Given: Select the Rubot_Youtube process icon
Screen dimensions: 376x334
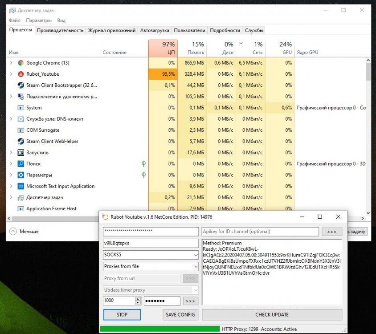Looking at the screenshot, I should 20,74.
